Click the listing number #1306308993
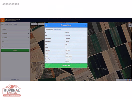The width and height of the screenshot is (132, 99). (11, 4)
